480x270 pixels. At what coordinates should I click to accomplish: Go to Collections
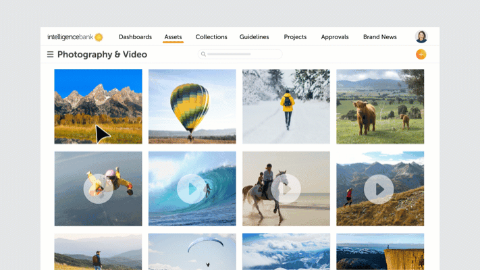click(x=211, y=37)
